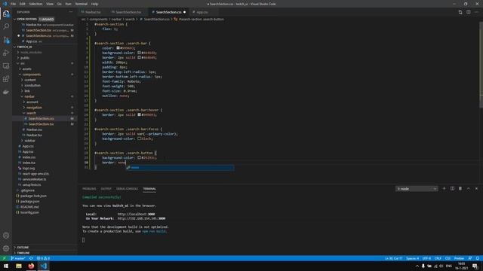Click the UTF-8 encoding in status bar
This screenshot has height=271, width=483.
(426, 258)
